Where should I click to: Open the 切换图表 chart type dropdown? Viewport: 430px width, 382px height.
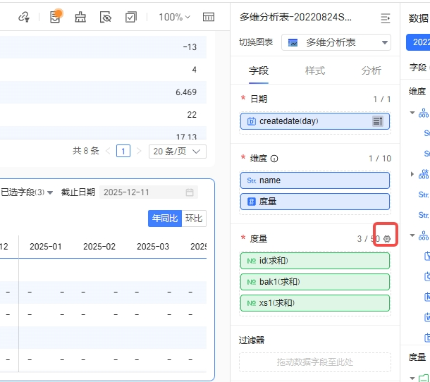point(336,42)
